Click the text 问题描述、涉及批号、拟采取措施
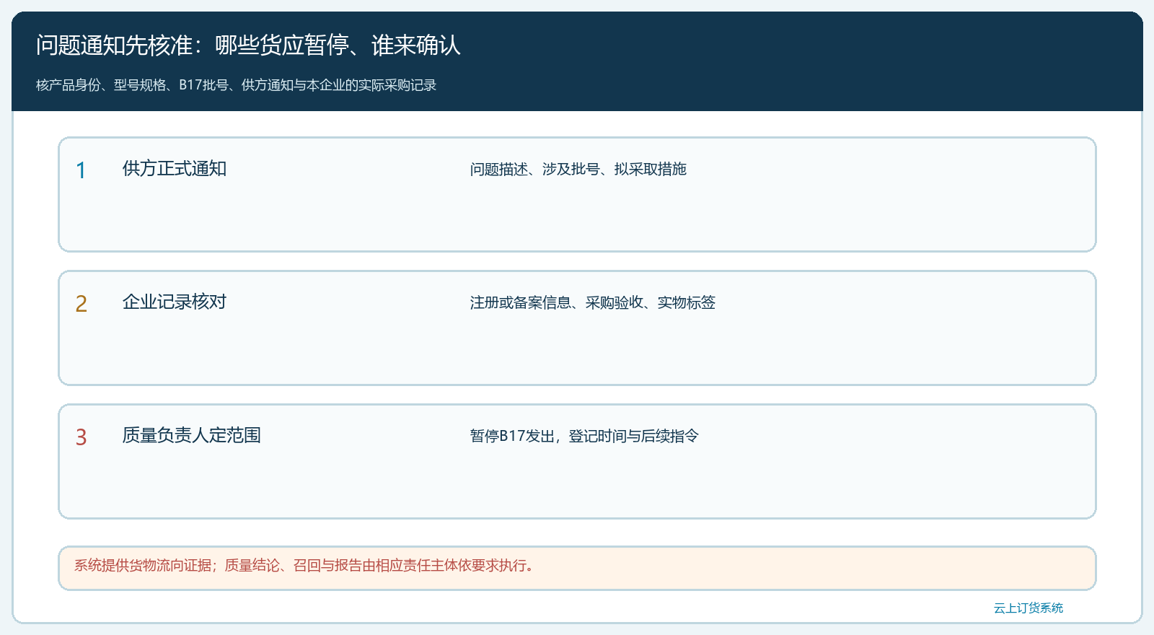The image size is (1154, 635). pyautogui.click(x=578, y=169)
